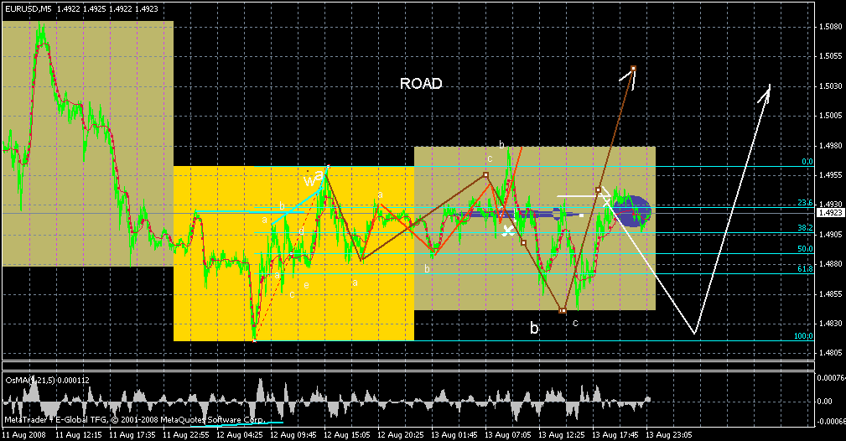Viewport: 846px width, 441px height.
Task: Click price axis value 1.4880
Action: pos(830,264)
